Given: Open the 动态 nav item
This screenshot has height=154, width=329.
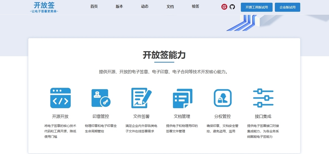Looking at the screenshot, I should pos(145,6).
